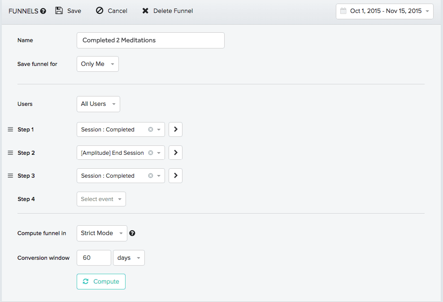
Task: Click the Strict Mode help question mark
Action: click(132, 233)
